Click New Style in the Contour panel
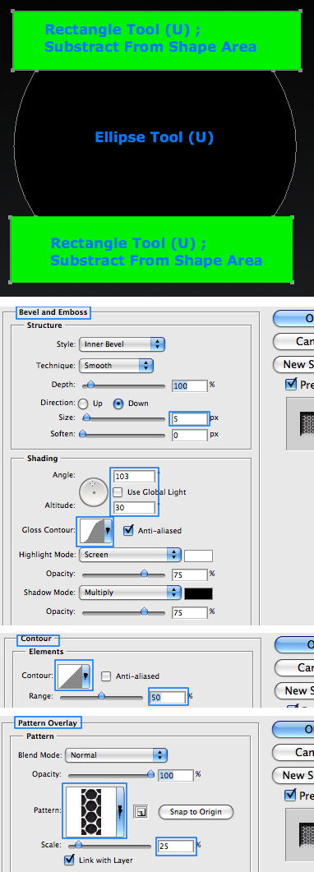The width and height of the screenshot is (314, 872). coord(293,690)
